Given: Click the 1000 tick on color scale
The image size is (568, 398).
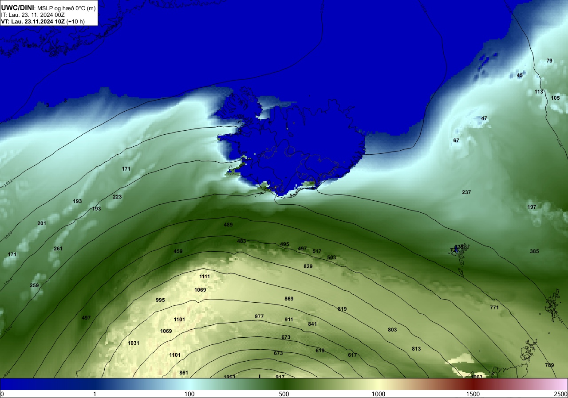Looking at the screenshot, I should tap(379, 394).
